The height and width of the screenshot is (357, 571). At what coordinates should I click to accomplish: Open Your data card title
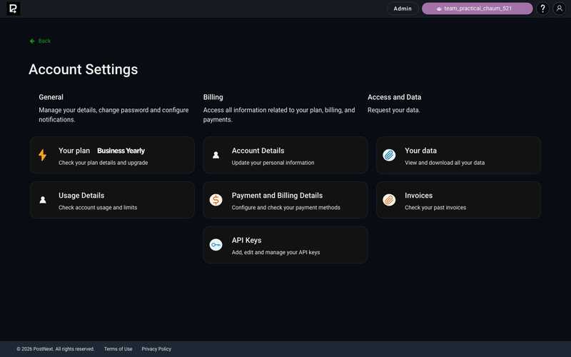[420, 151]
